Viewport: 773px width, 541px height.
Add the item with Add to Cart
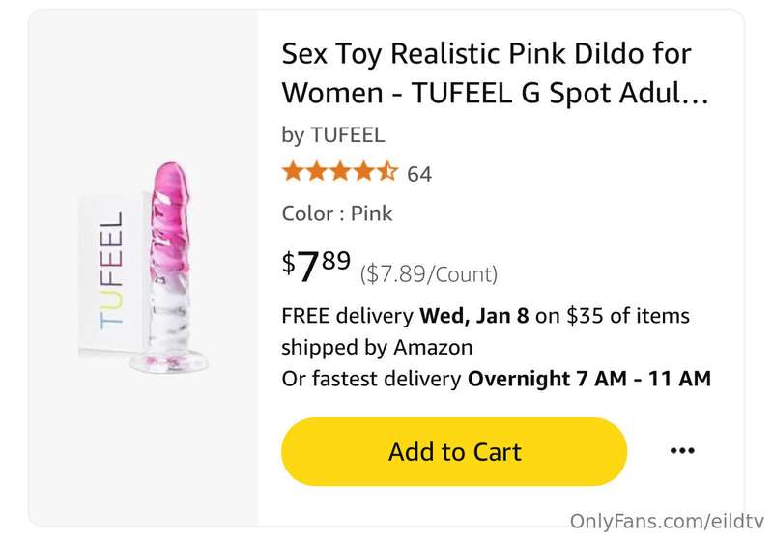pos(454,451)
